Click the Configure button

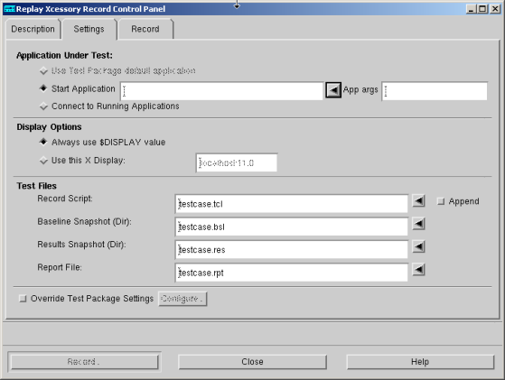(182, 299)
